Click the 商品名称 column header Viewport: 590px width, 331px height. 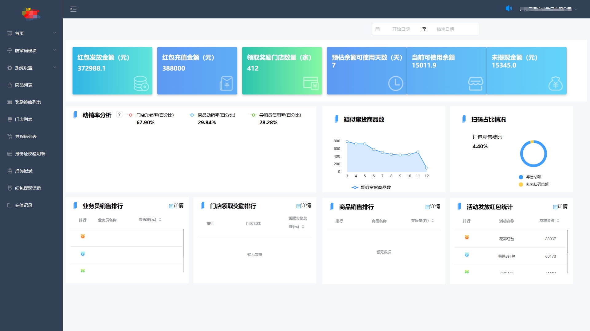coord(379,221)
